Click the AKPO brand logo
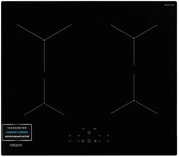 [16, 145]
